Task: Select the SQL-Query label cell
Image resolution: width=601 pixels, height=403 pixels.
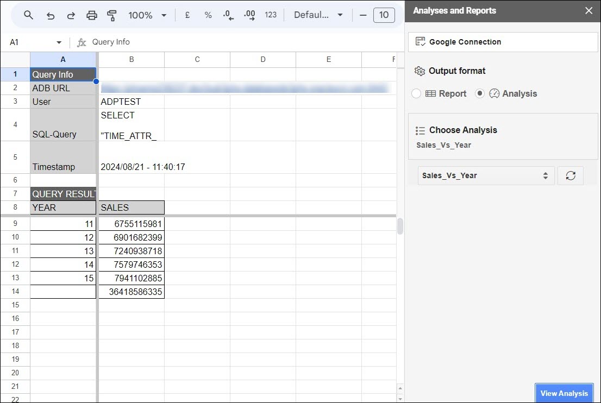Action: click(x=63, y=125)
